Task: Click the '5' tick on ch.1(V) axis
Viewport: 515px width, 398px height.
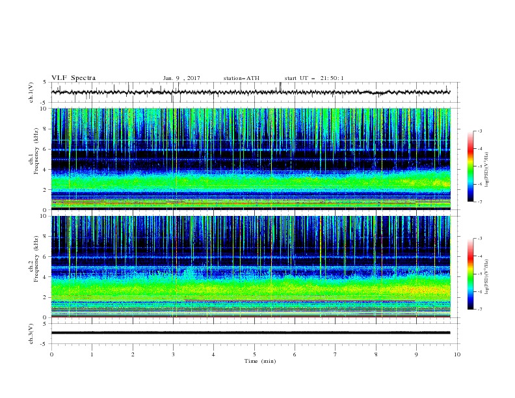Action: (x=45, y=83)
